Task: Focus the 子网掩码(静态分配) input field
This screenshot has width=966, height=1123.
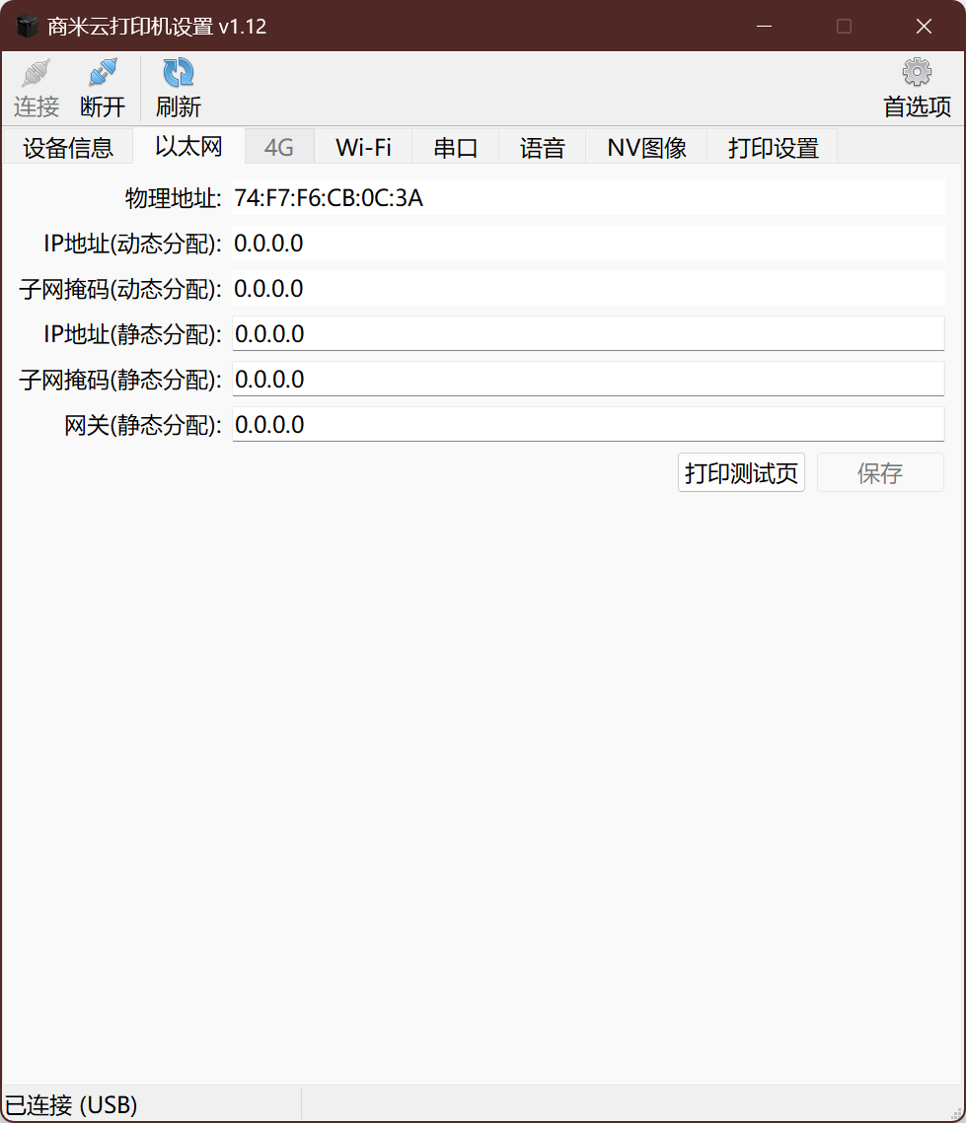Action: tap(587, 380)
